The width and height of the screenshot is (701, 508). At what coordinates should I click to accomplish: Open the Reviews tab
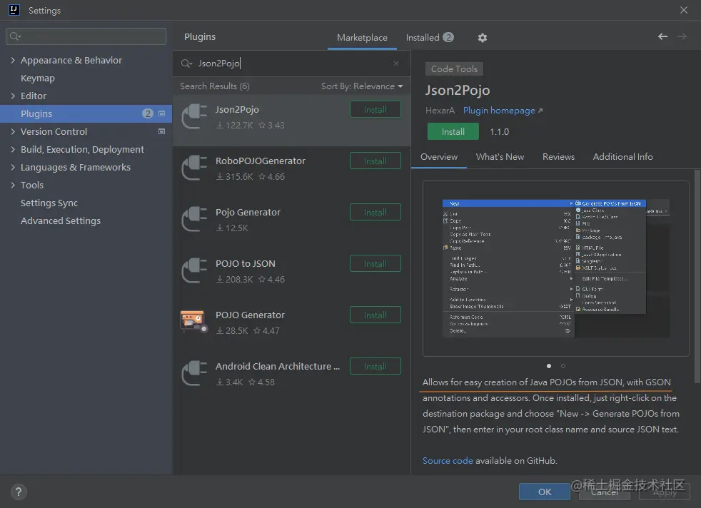558,157
